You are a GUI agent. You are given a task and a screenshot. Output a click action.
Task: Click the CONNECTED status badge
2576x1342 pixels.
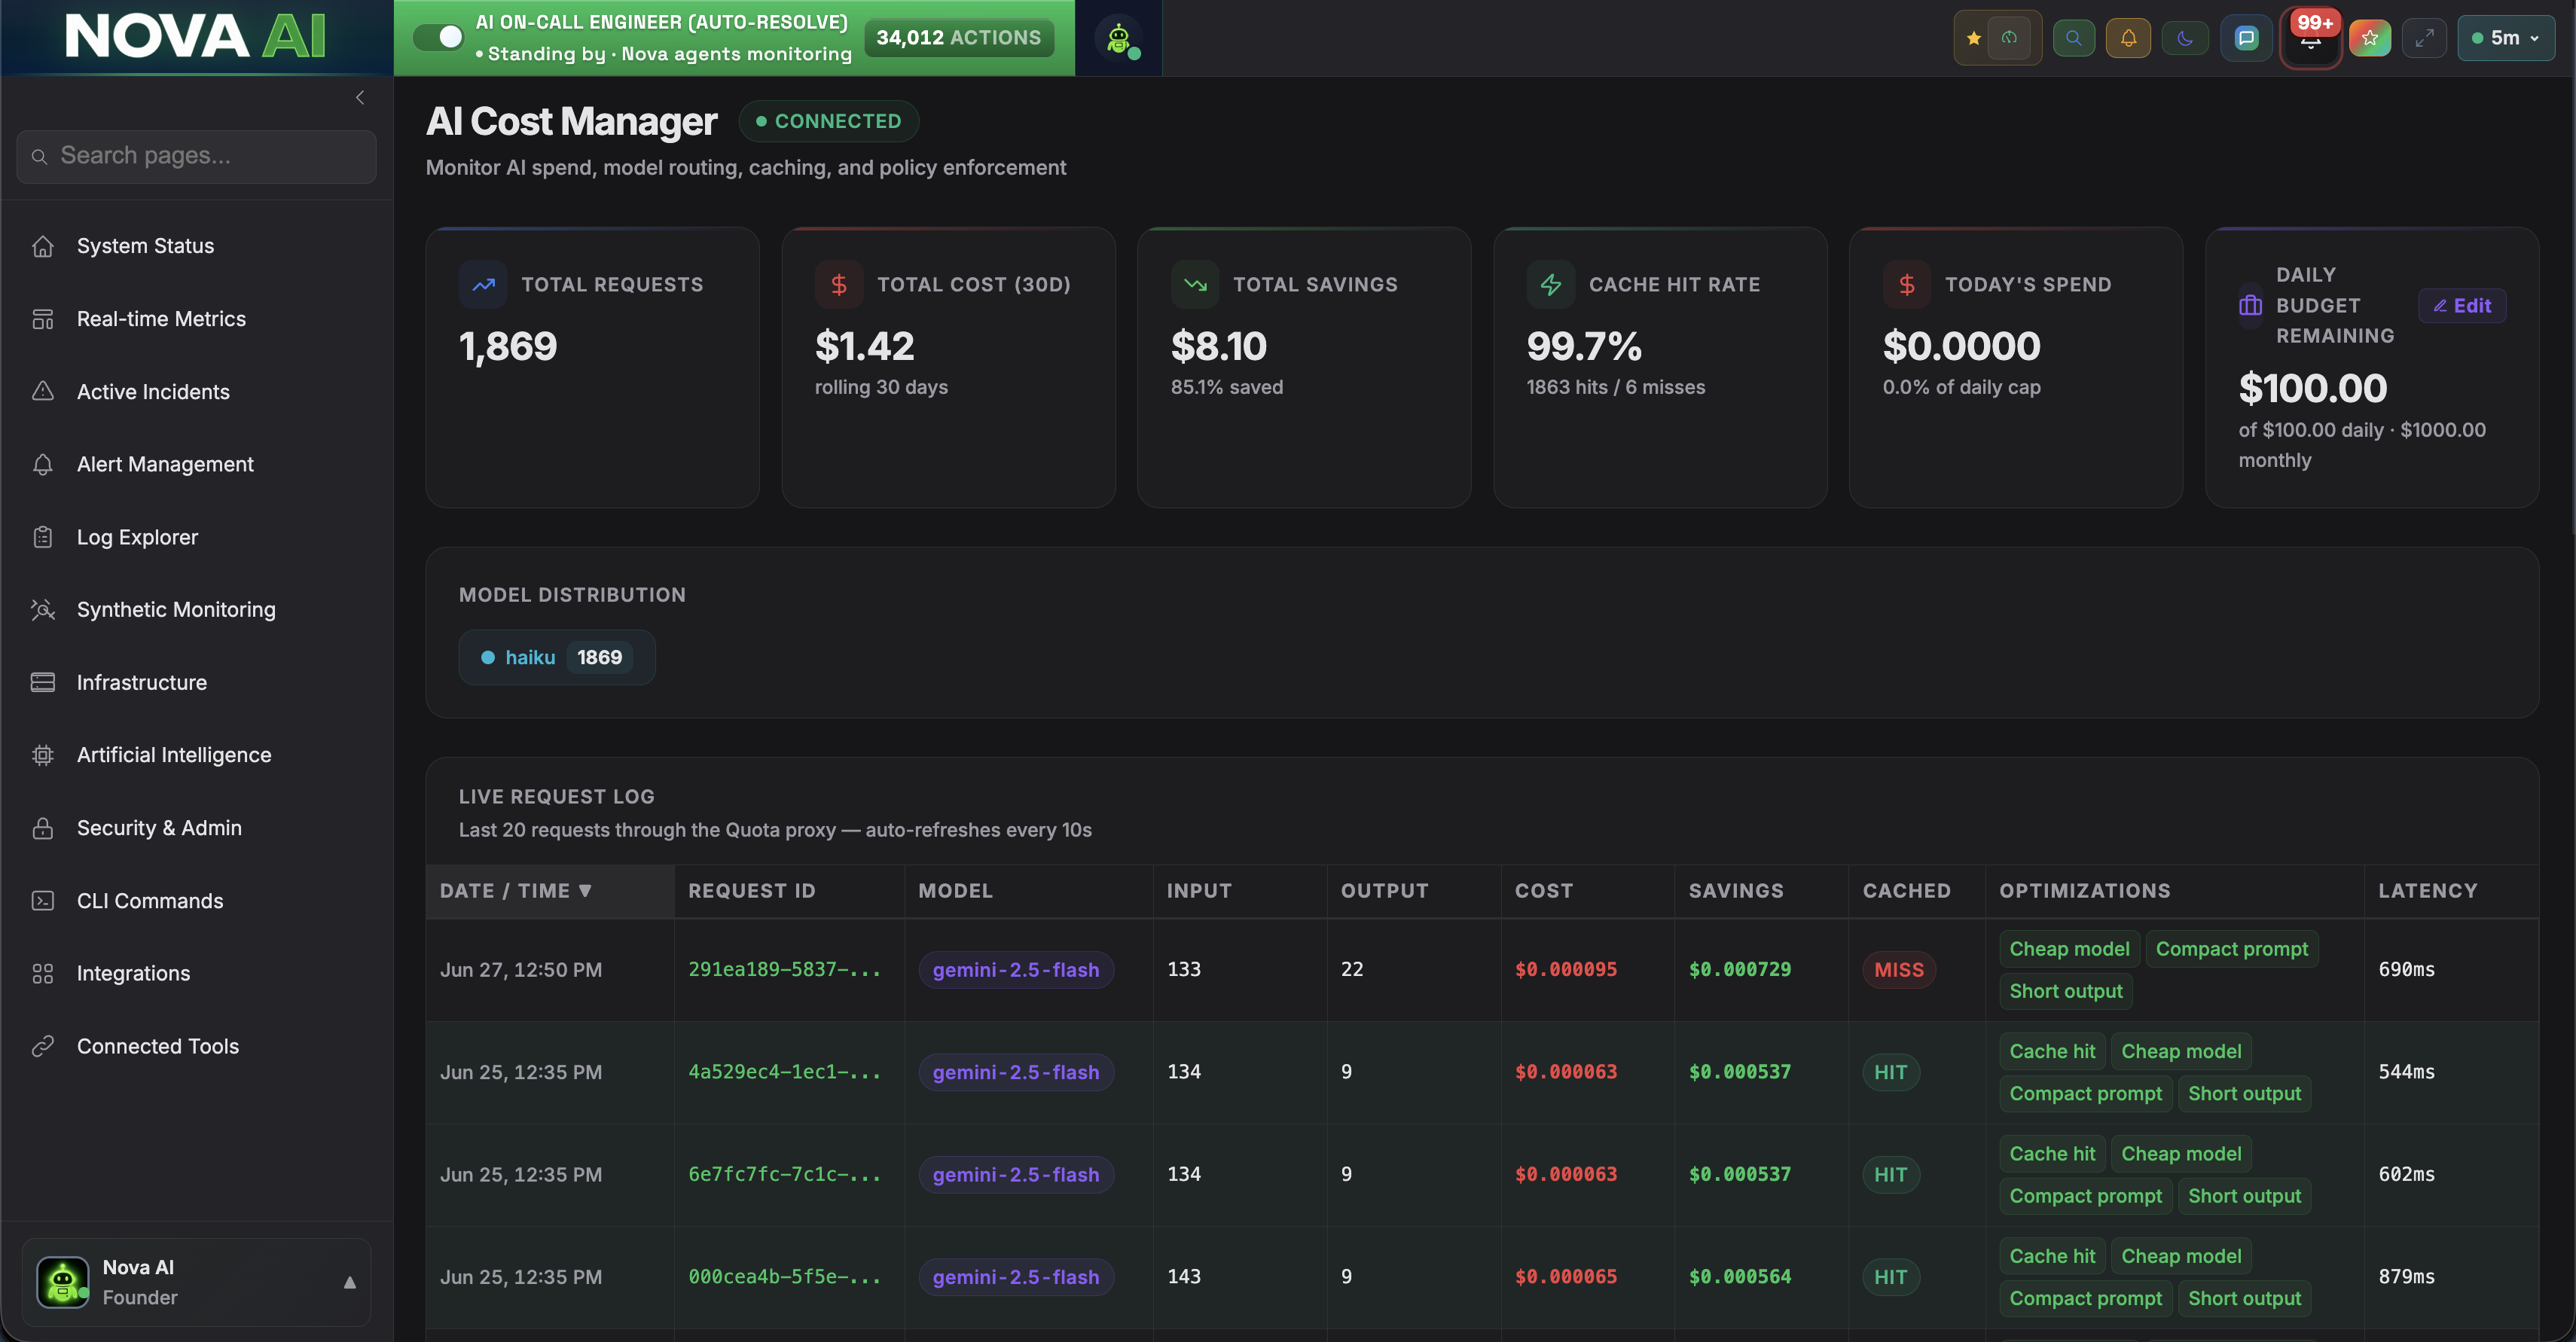click(829, 121)
